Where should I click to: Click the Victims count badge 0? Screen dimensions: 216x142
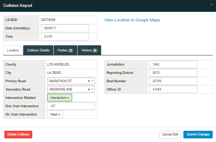pyautogui.click(x=95, y=50)
